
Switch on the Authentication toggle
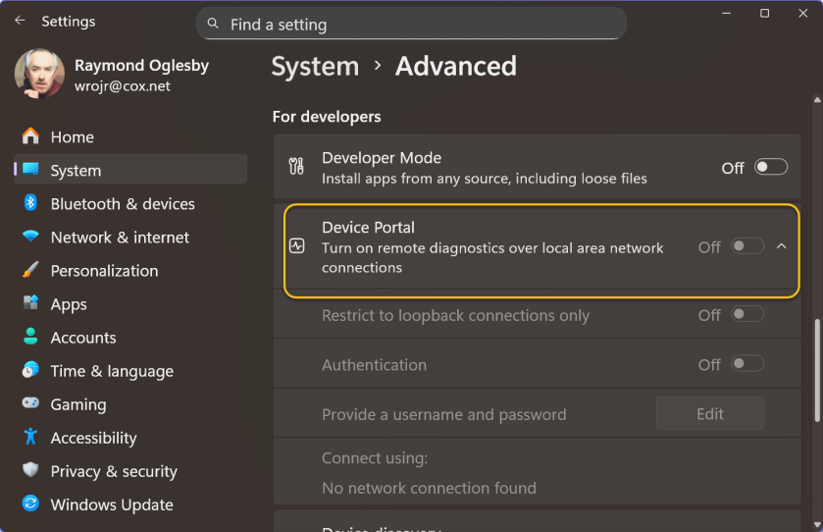[746, 364]
